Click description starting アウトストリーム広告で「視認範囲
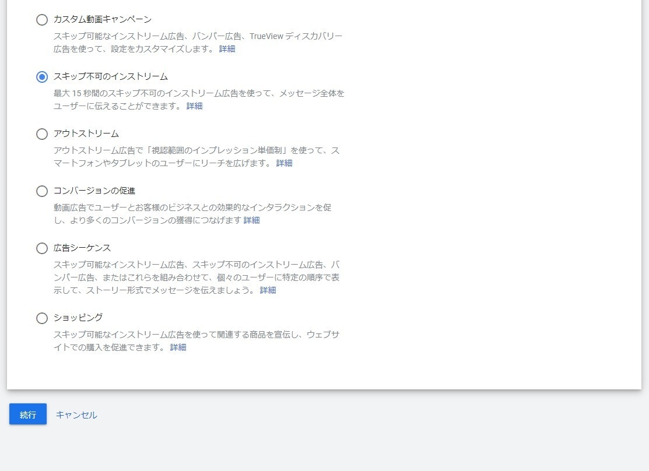649x471 pixels. 197,157
